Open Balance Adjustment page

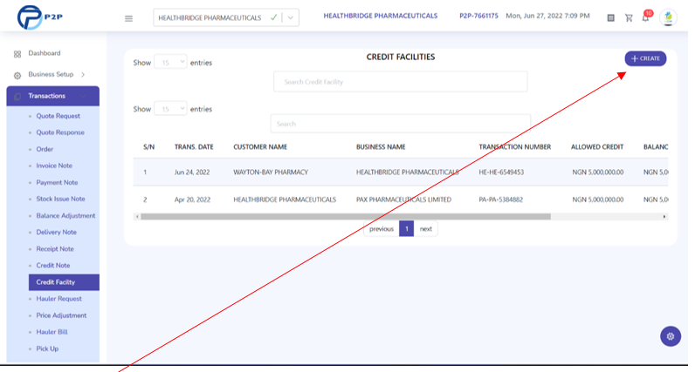65,215
